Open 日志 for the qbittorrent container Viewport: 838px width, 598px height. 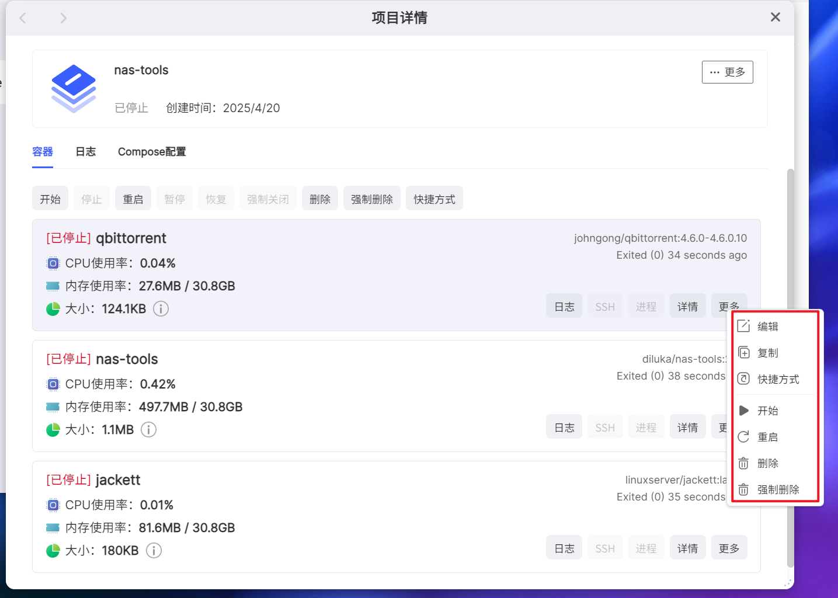pos(564,306)
